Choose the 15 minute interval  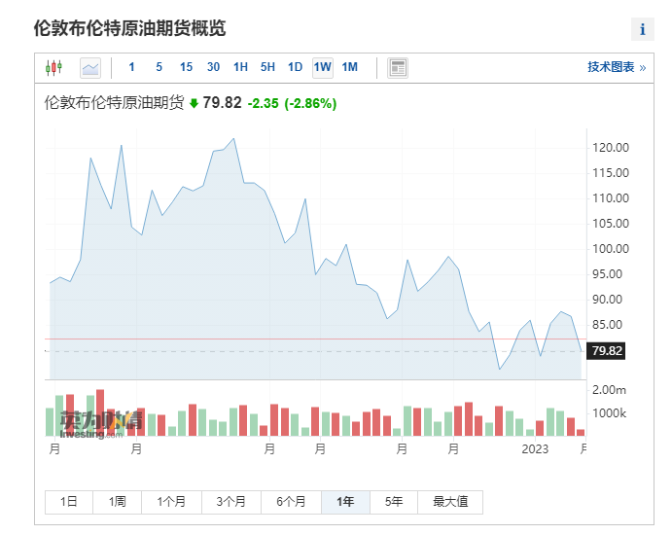coord(186,67)
